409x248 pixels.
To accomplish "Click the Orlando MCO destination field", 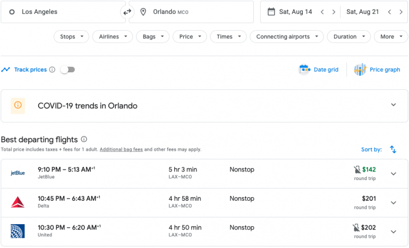I will click(191, 12).
